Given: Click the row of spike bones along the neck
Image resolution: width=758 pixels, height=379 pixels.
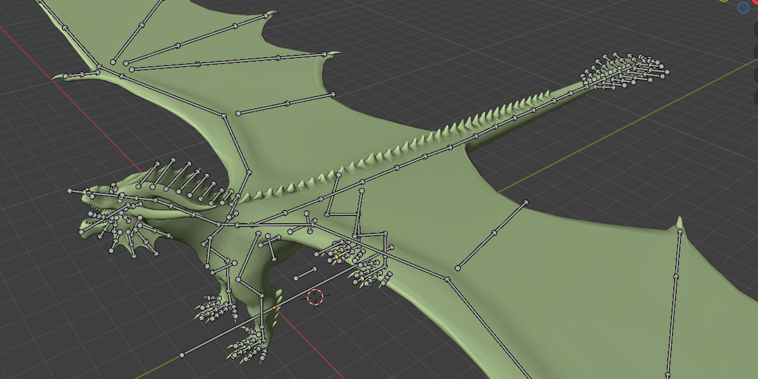Looking at the screenshot, I should pyautogui.click(x=189, y=180).
